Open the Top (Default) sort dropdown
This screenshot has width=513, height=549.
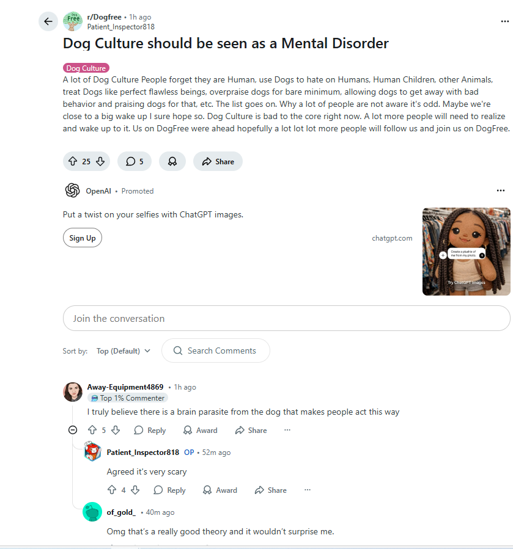coord(124,351)
